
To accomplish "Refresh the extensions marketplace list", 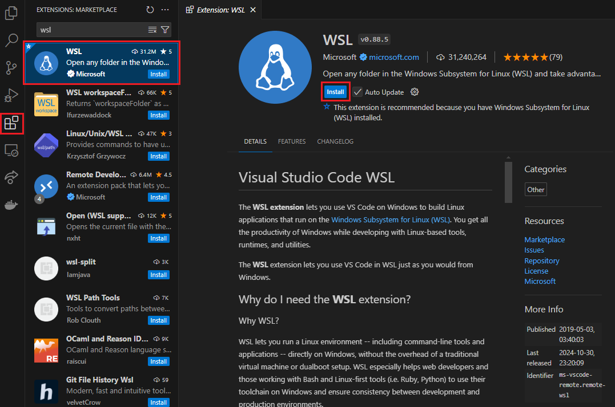I will pos(150,10).
